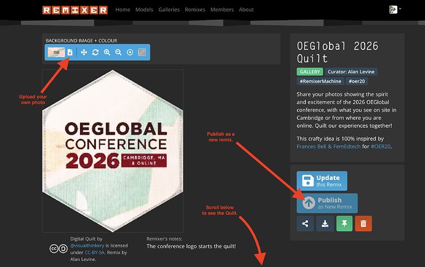This screenshot has width=425, height=267.
Task: Select the move image arrows tool
Action: (84, 52)
